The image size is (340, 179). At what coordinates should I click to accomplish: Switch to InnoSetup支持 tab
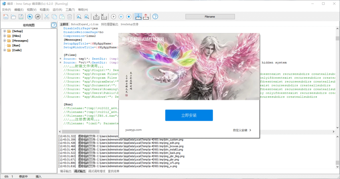(x=129, y=24)
